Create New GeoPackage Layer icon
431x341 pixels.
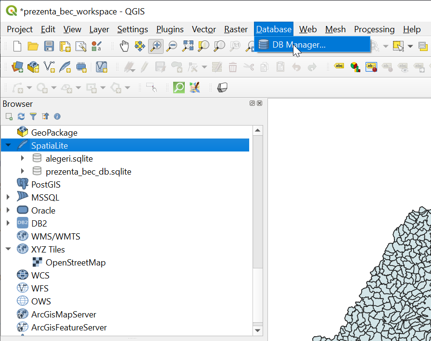(33, 67)
